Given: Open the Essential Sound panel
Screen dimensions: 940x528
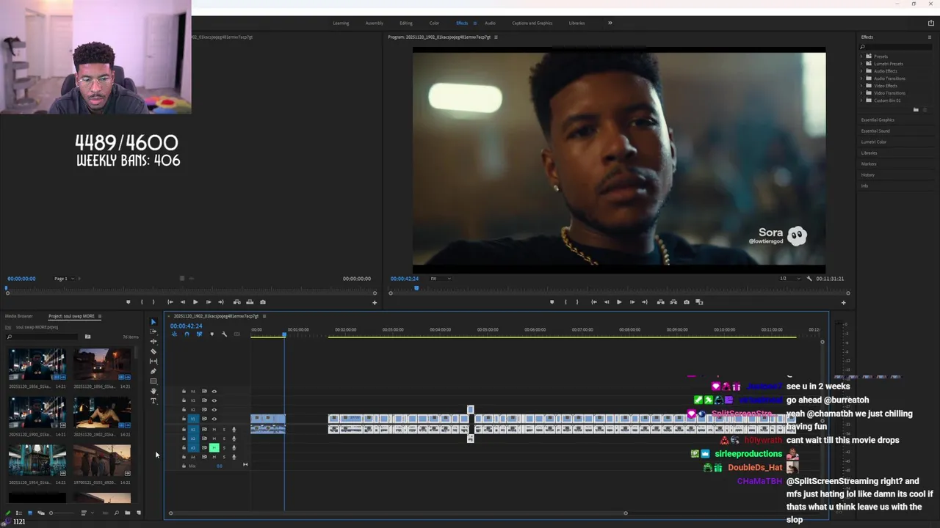Looking at the screenshot, I should coord(875,131).
